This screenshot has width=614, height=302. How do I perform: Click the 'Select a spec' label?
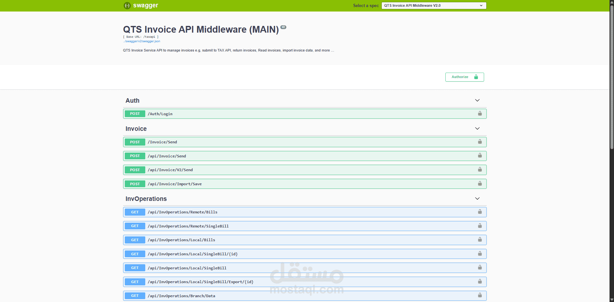point(366,6)
